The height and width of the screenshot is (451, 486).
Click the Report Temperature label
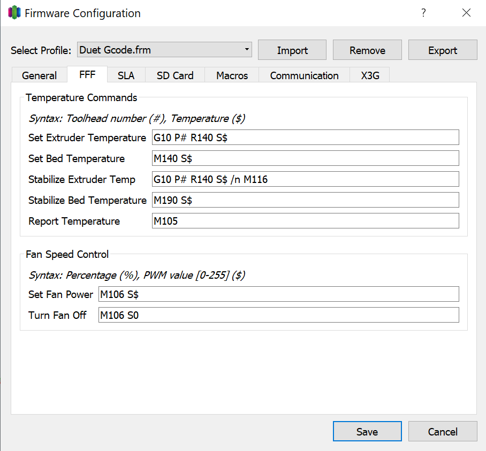(74, 221)
